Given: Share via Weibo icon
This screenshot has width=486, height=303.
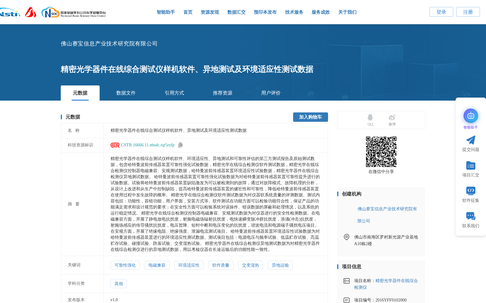Looking at the screenshot, I should pyautogui.click(x=392, y=117).
